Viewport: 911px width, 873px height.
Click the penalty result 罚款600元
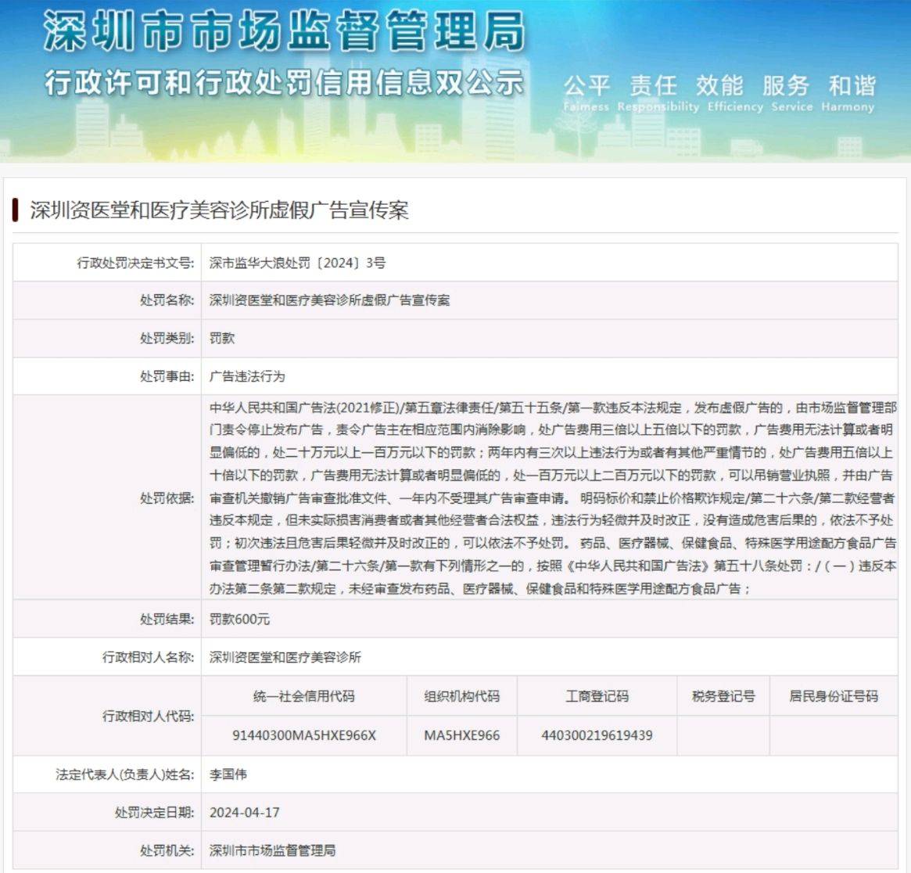coord(239,619)
